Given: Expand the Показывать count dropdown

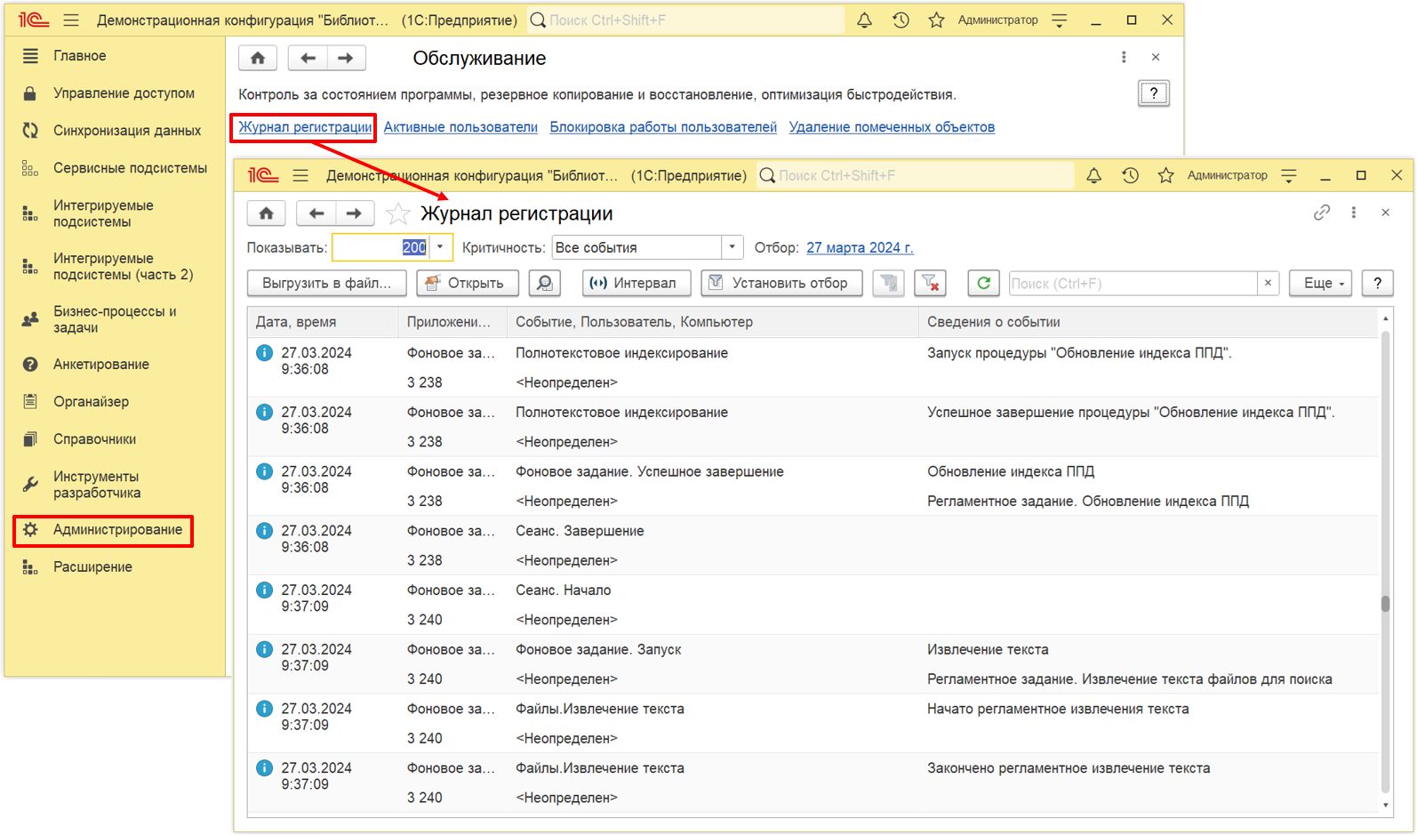Looking at the screenshot, I should [x=440, y=247].
